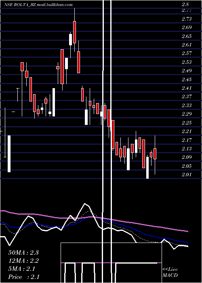
Task: Click the 2.29 price axis label
Action: 187,114
